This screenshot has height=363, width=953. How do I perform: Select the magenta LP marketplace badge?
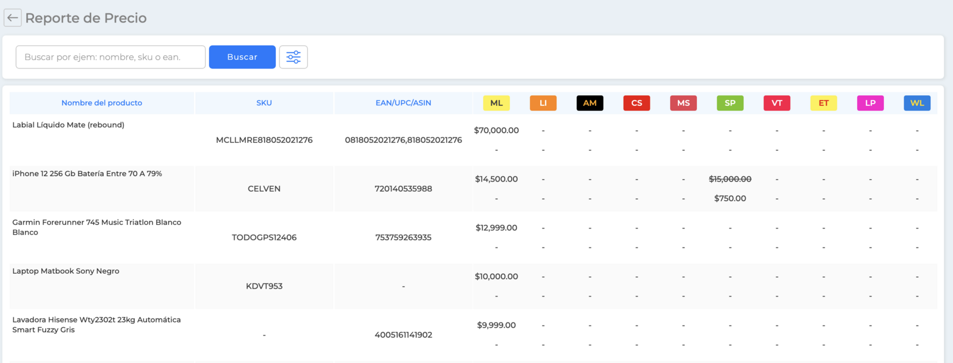[871, 103]
